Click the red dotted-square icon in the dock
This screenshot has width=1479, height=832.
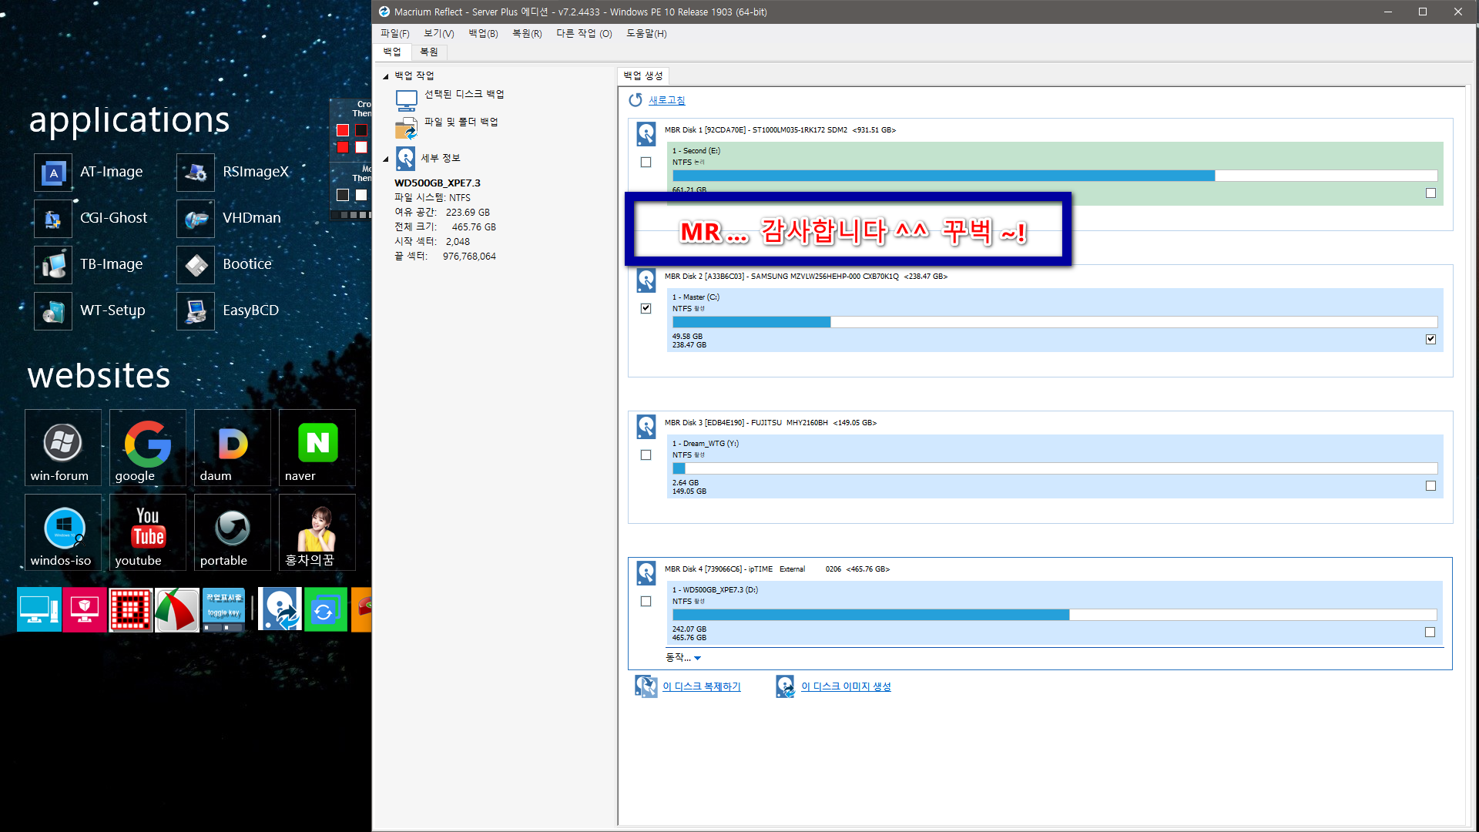pos(130,609)
